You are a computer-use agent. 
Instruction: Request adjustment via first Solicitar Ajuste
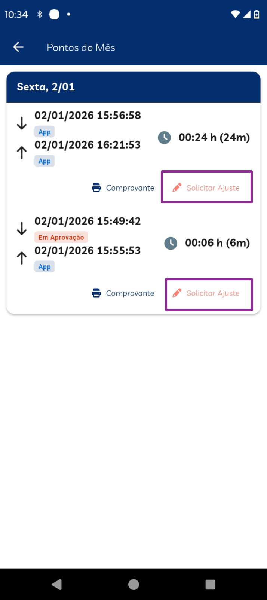pyautogui.click(x=213, y=188)
